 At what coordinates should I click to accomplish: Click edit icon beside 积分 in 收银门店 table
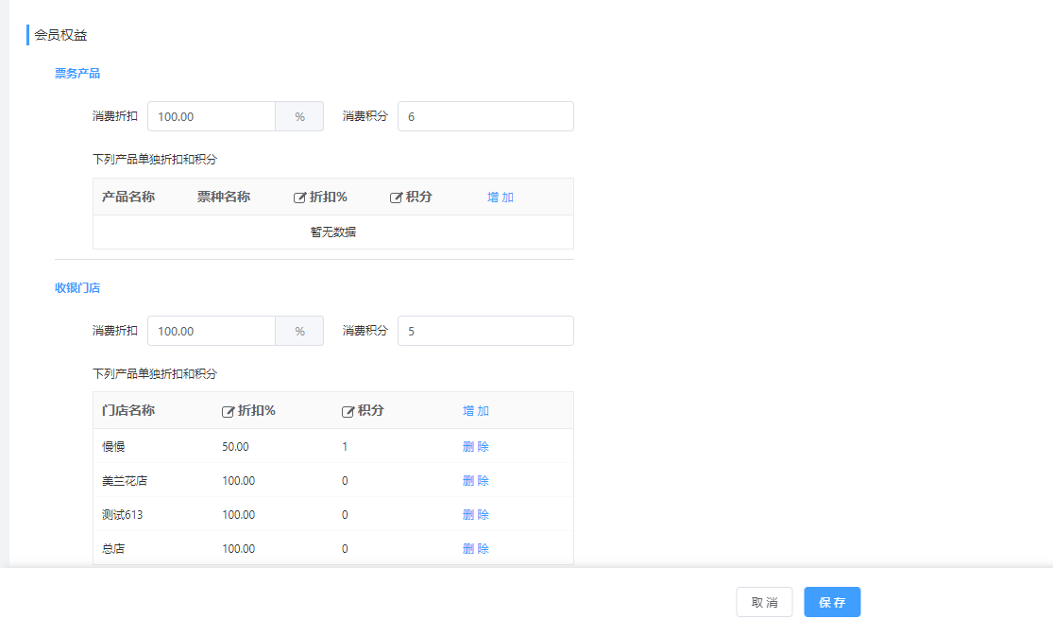tap(348, 412)
